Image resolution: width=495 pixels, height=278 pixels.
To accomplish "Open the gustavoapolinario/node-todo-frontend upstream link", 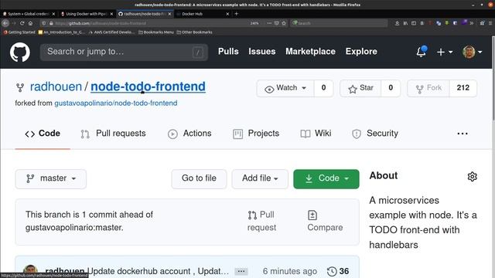I will [x=116, y=103].
